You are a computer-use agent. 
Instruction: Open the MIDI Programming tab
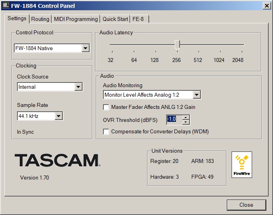tap(76, 19)
